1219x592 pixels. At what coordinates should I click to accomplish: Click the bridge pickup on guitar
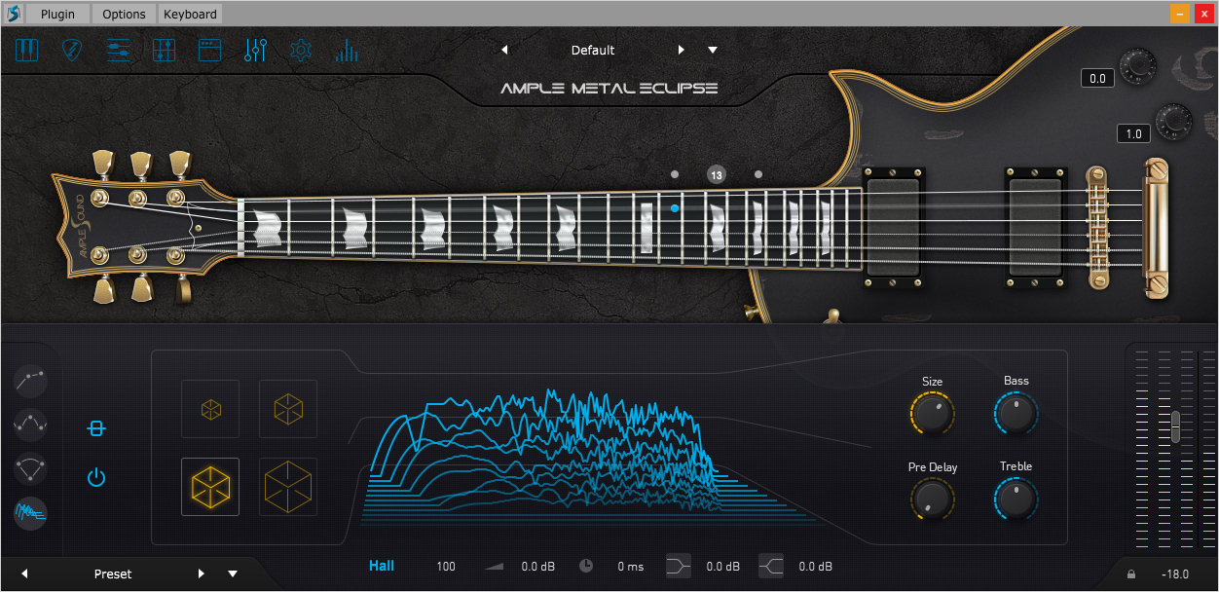(x=1035, y=230)
